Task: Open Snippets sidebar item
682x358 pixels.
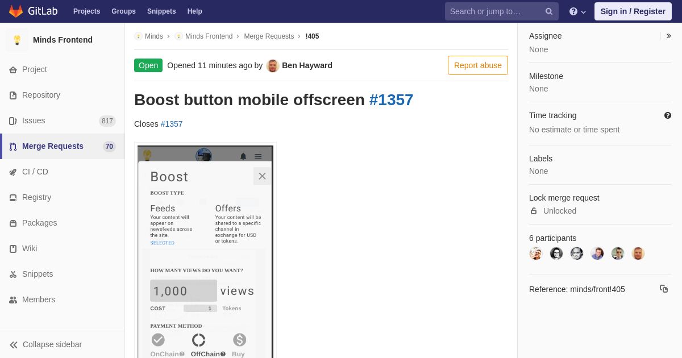Action: pos(38,274)
